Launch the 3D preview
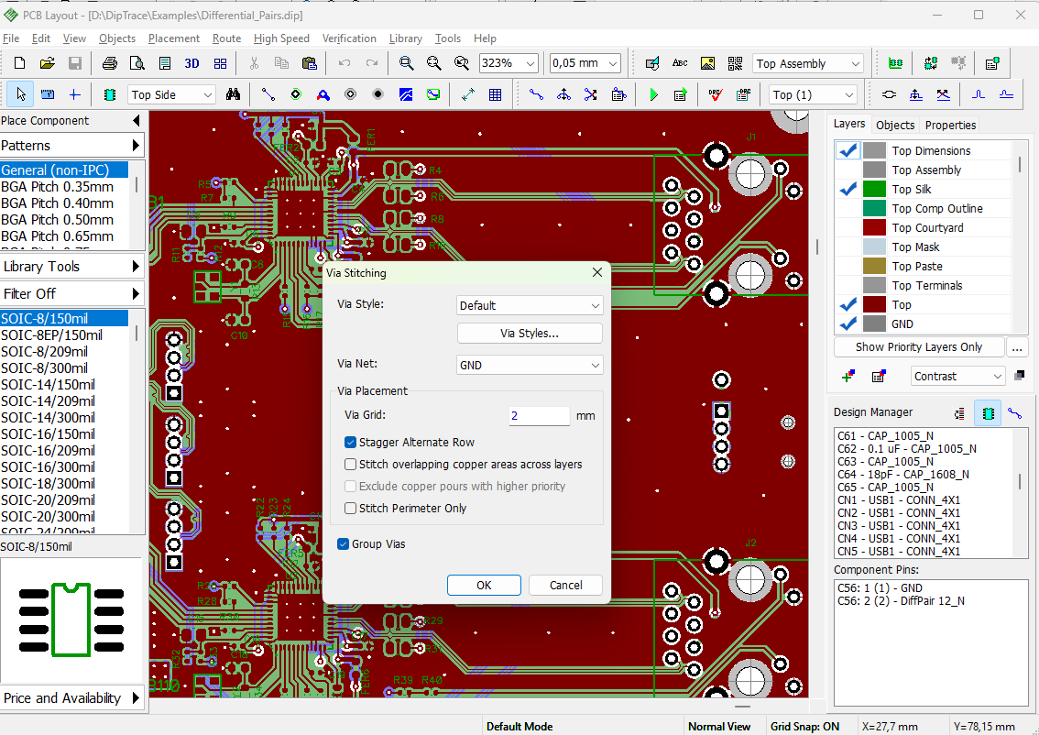Viewport: 1039px width, 735px height. click(192, 63)
